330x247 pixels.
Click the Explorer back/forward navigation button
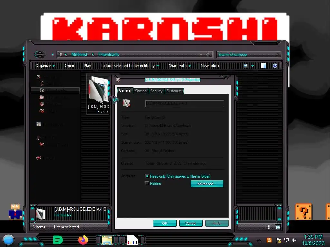pos(40,55)
